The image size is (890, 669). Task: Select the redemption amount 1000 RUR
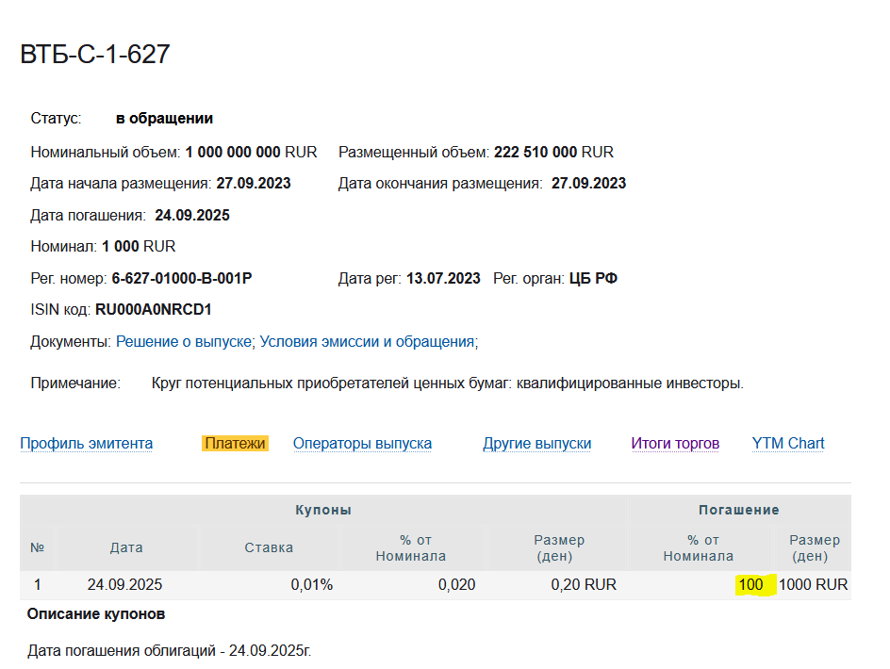click(814, 584)
